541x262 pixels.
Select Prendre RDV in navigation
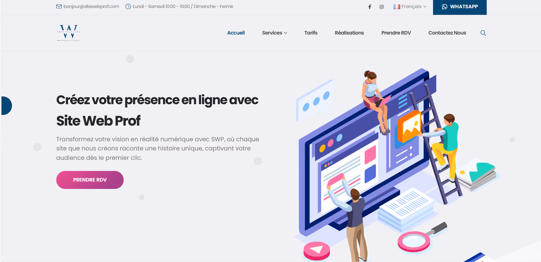(396, 33)
